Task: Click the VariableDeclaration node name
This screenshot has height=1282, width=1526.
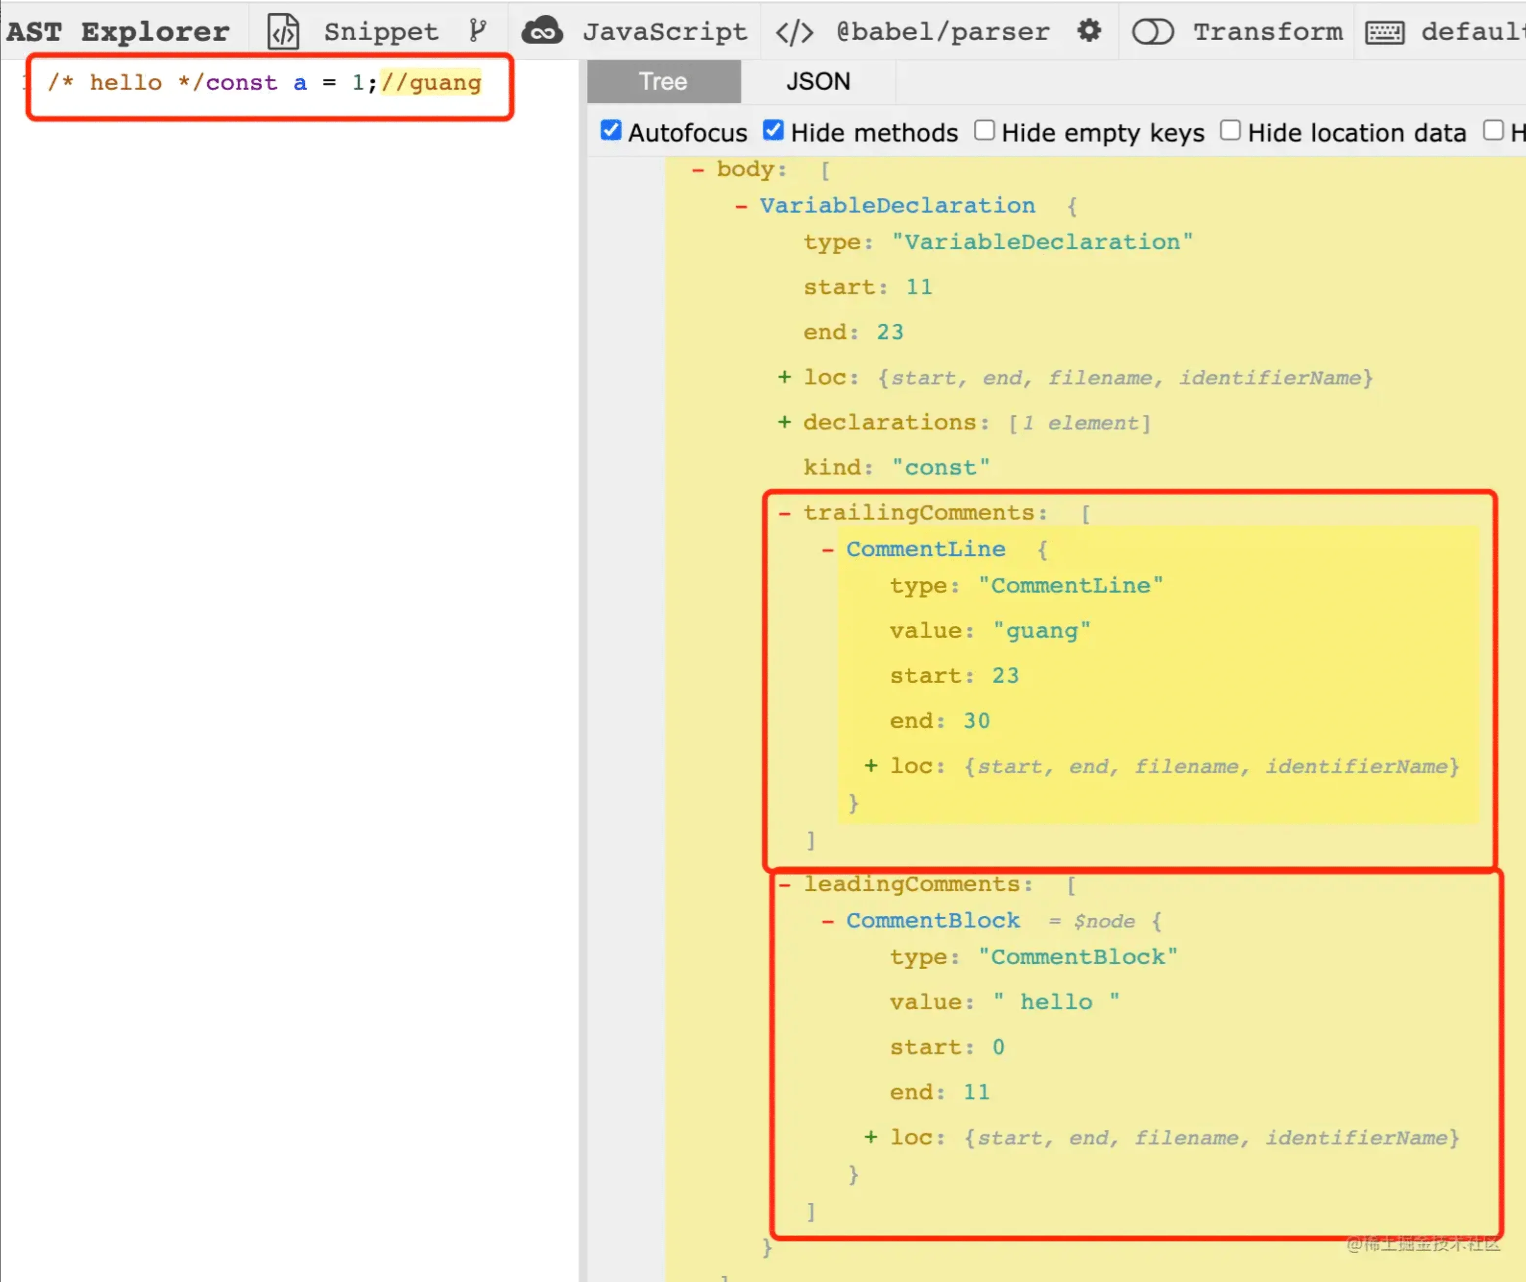Action: pos(897,206)
